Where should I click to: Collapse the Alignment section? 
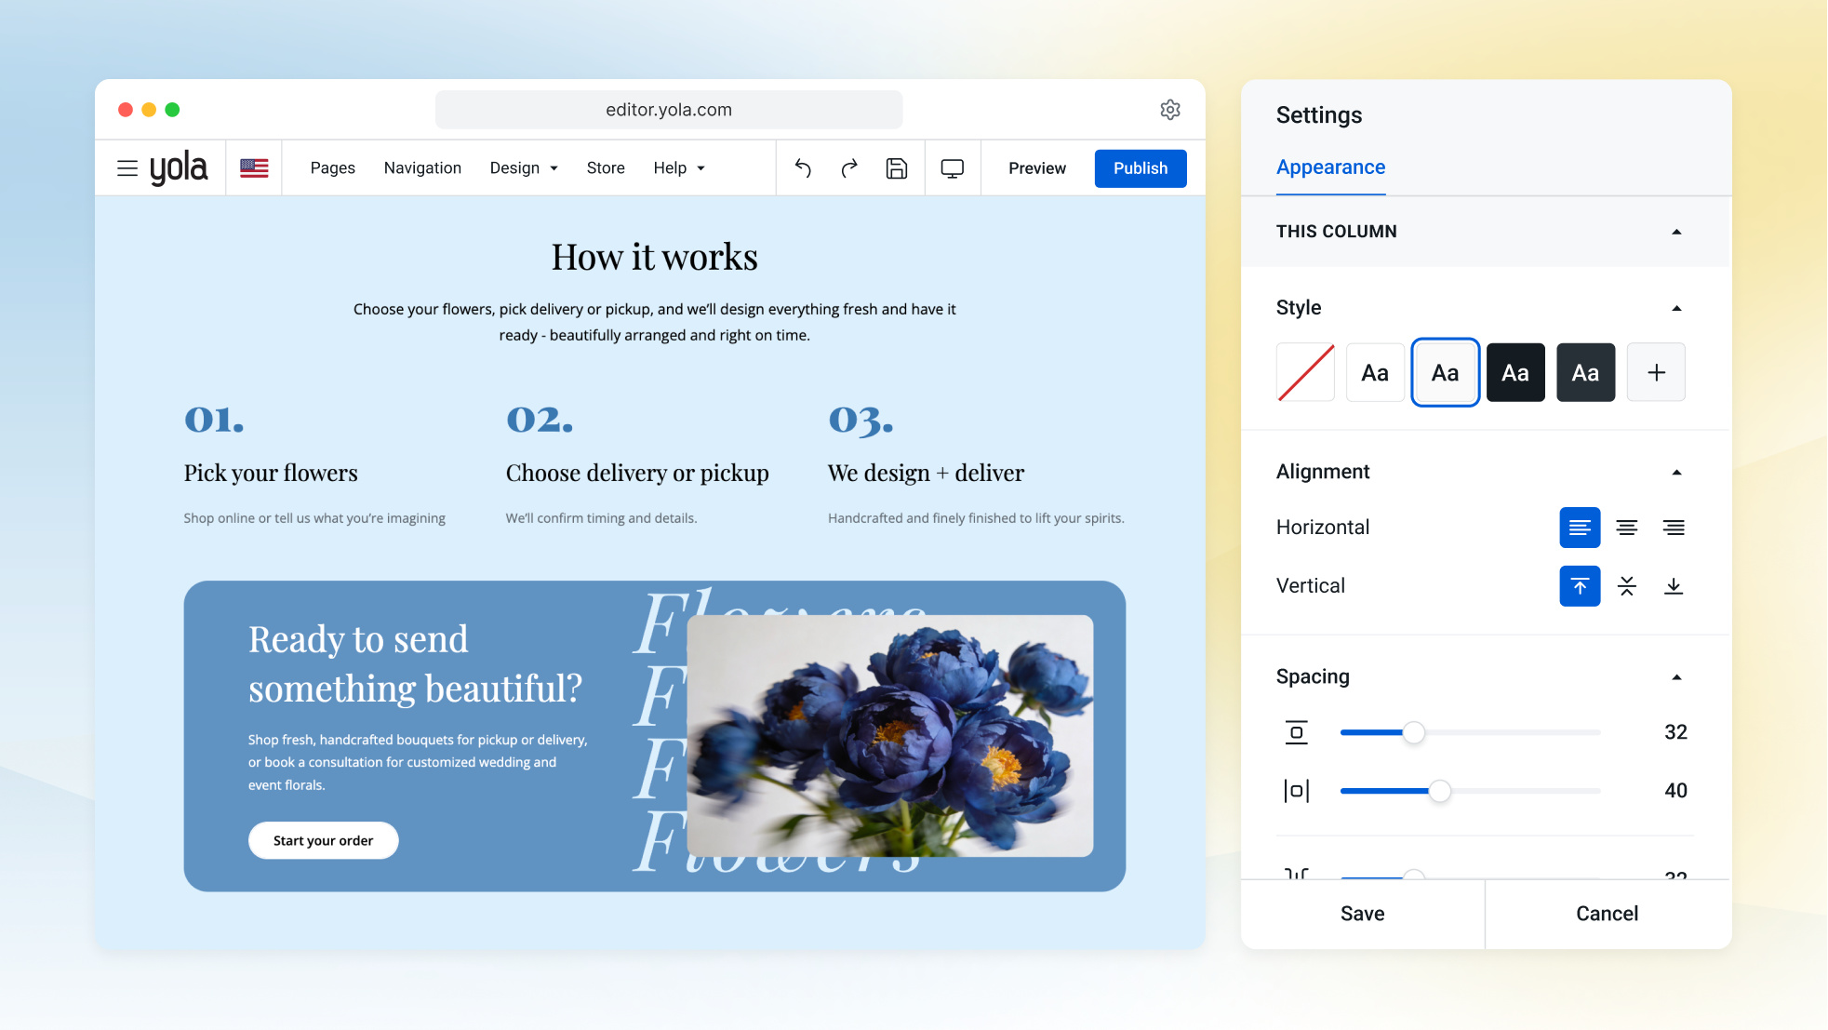[1676, 473]
